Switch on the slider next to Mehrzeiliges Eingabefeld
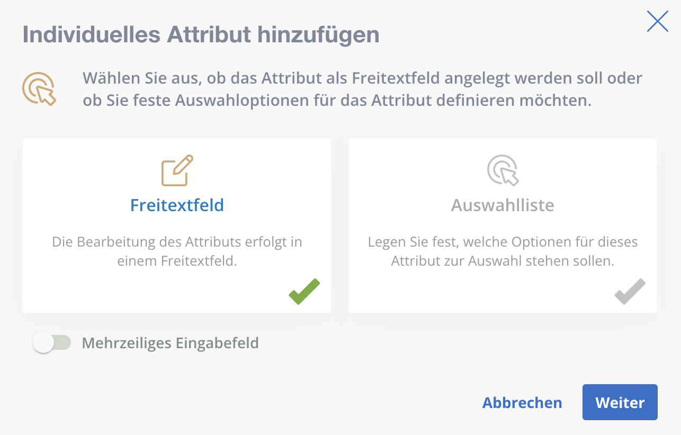This screenshot has height=435, width=681. pos(52,342)
